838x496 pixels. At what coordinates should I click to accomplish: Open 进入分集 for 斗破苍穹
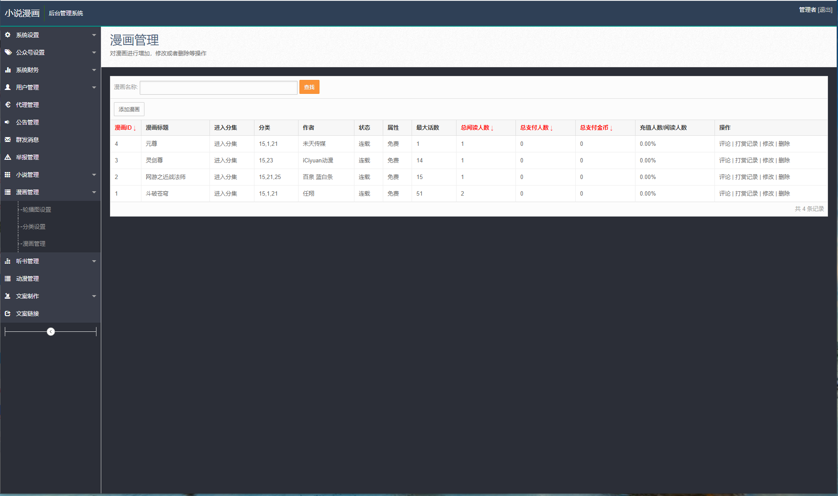(226, 193)
